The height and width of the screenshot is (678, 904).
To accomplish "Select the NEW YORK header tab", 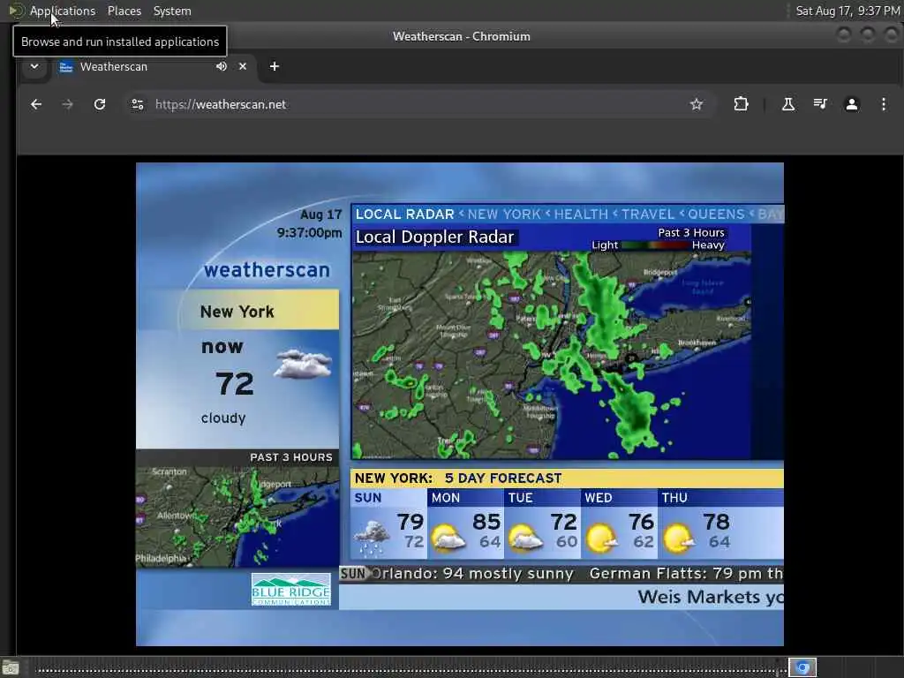I will coord(504,214).
